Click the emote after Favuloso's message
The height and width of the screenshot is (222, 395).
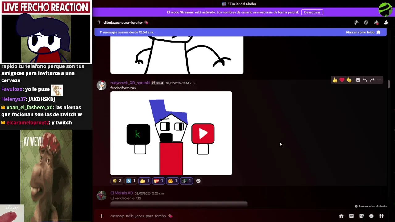(x=57, y=90)
